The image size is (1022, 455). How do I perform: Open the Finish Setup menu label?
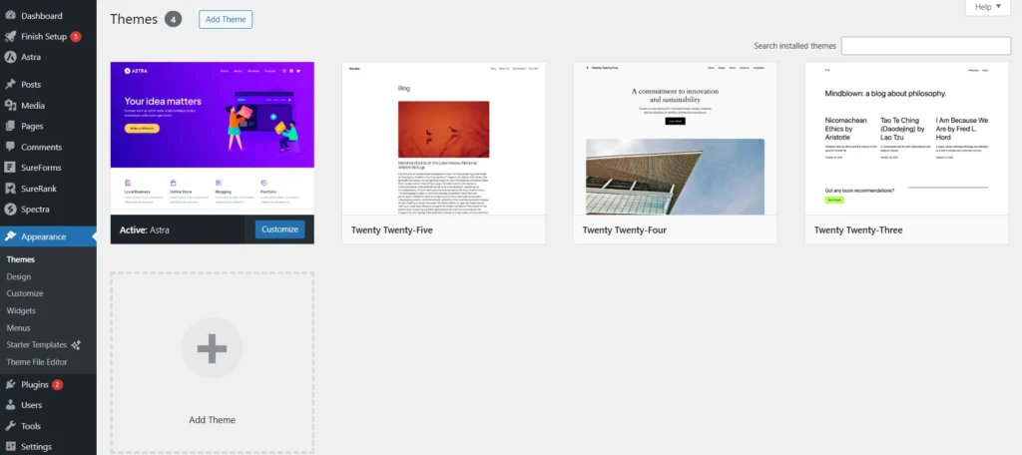click(44, 37)
